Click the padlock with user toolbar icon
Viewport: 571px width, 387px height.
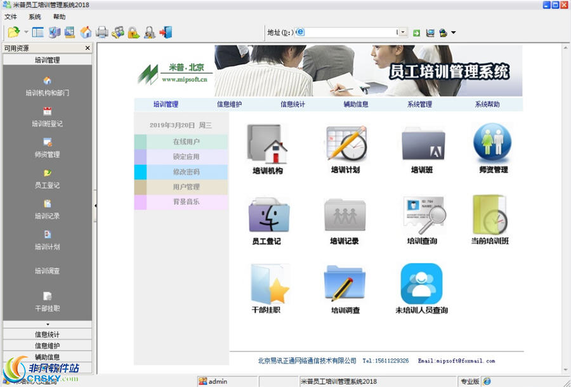pos(150,32)
